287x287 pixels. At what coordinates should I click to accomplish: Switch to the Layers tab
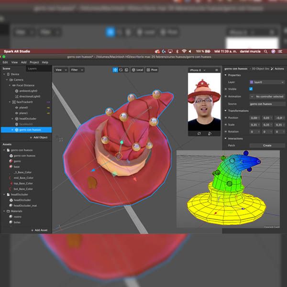(32, 68)
